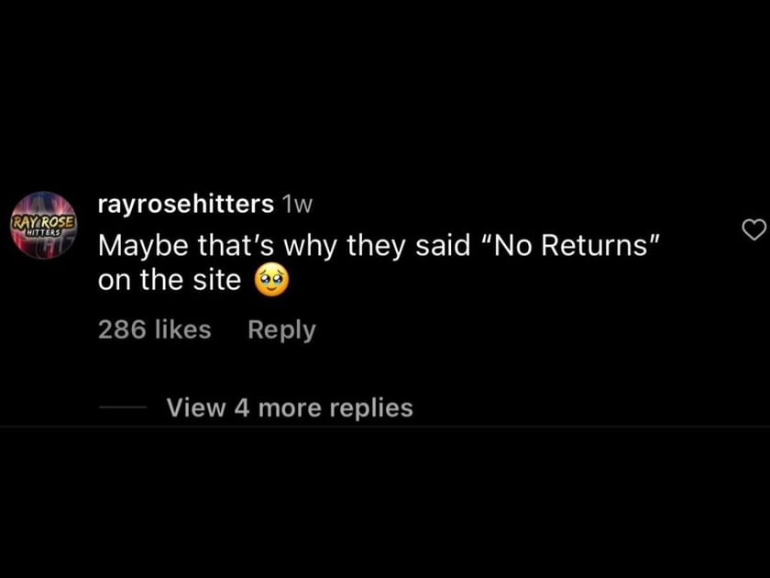
Task: Click the "on the site" comment text
Action: tap(170, 280)
